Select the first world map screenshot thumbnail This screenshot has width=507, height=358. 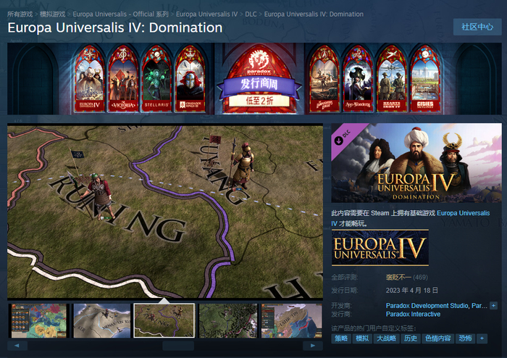point(39,321)
